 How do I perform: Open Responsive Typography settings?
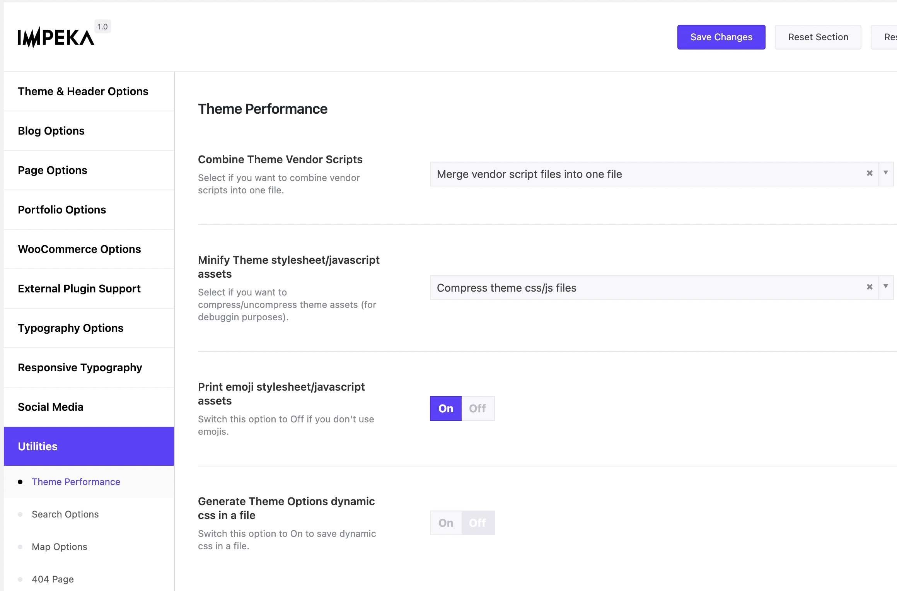pos(80,367)
